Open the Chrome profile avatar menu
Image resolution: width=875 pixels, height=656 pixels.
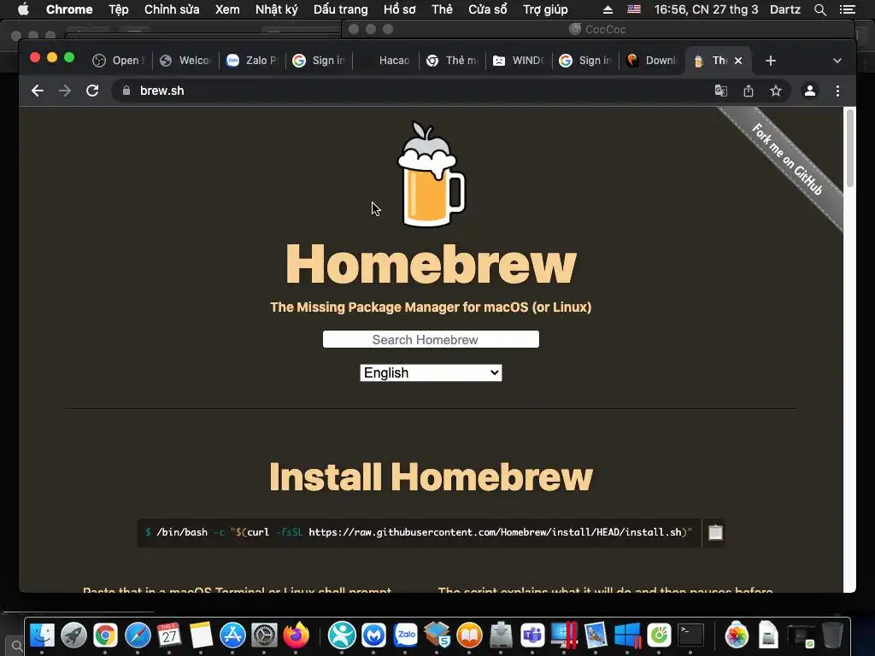tap(810, 91)
